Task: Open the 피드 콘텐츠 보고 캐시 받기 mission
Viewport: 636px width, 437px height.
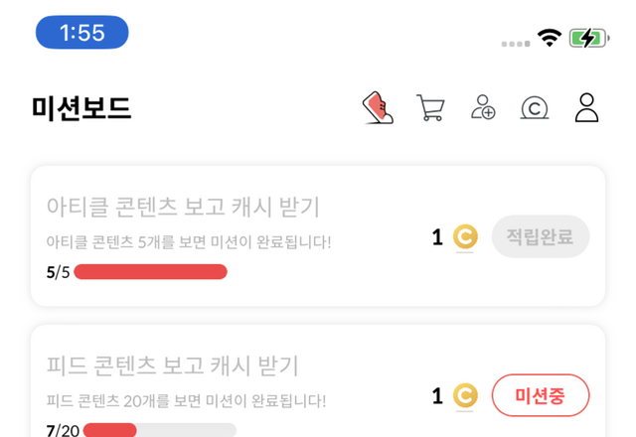Action: (x=173, y=365)
